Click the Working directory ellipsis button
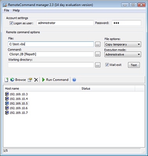 tap(98, 65)
